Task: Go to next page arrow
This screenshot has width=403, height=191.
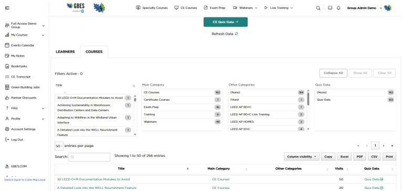Action: coord(384,146)
